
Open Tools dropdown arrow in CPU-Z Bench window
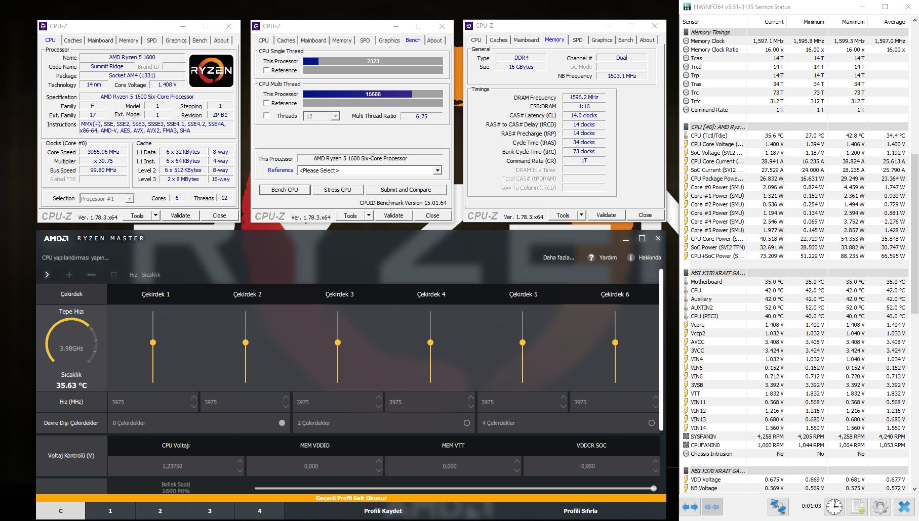369,215
